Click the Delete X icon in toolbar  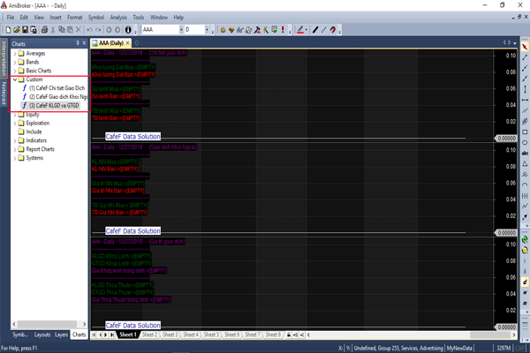click(79, 30)
